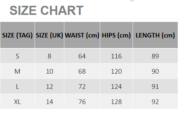Select the SIZE (UK) column header

(49, 35)
